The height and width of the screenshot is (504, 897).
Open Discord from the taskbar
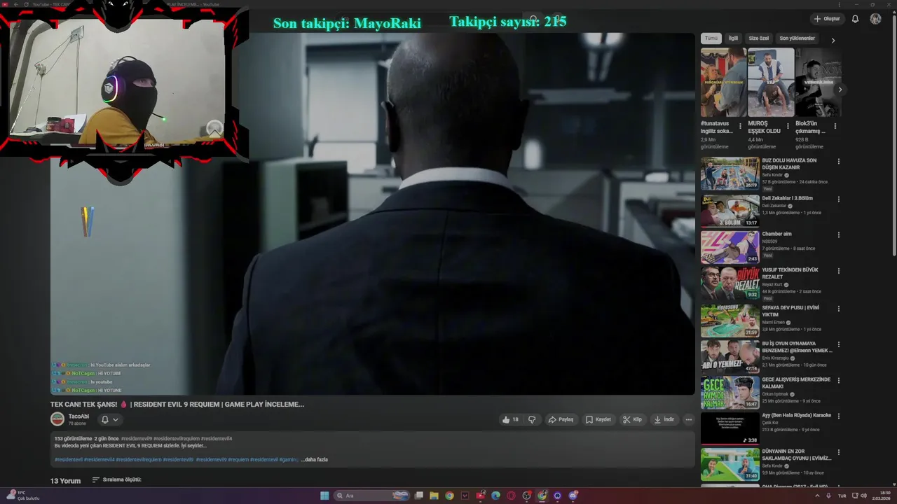tap(573, 496)
